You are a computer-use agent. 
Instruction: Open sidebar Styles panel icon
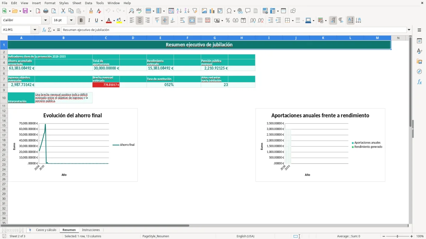(x=419, y=51)
